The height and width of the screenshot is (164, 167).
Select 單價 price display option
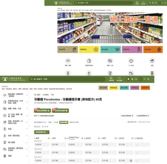[x=50, y=122]
